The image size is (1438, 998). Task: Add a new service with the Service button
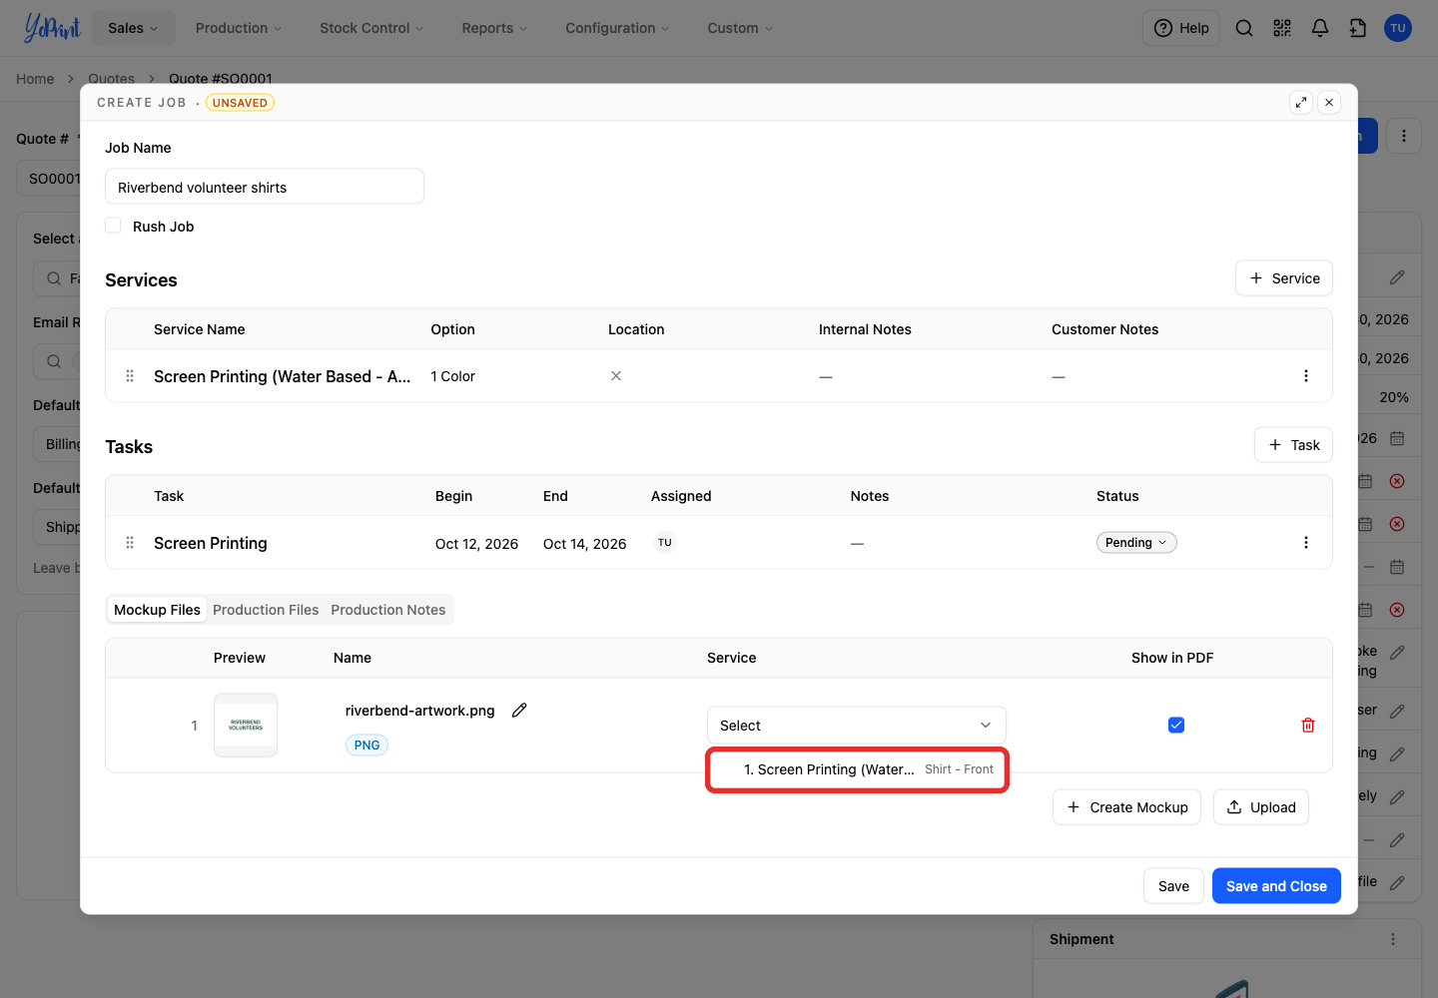tap(1284, 278)
